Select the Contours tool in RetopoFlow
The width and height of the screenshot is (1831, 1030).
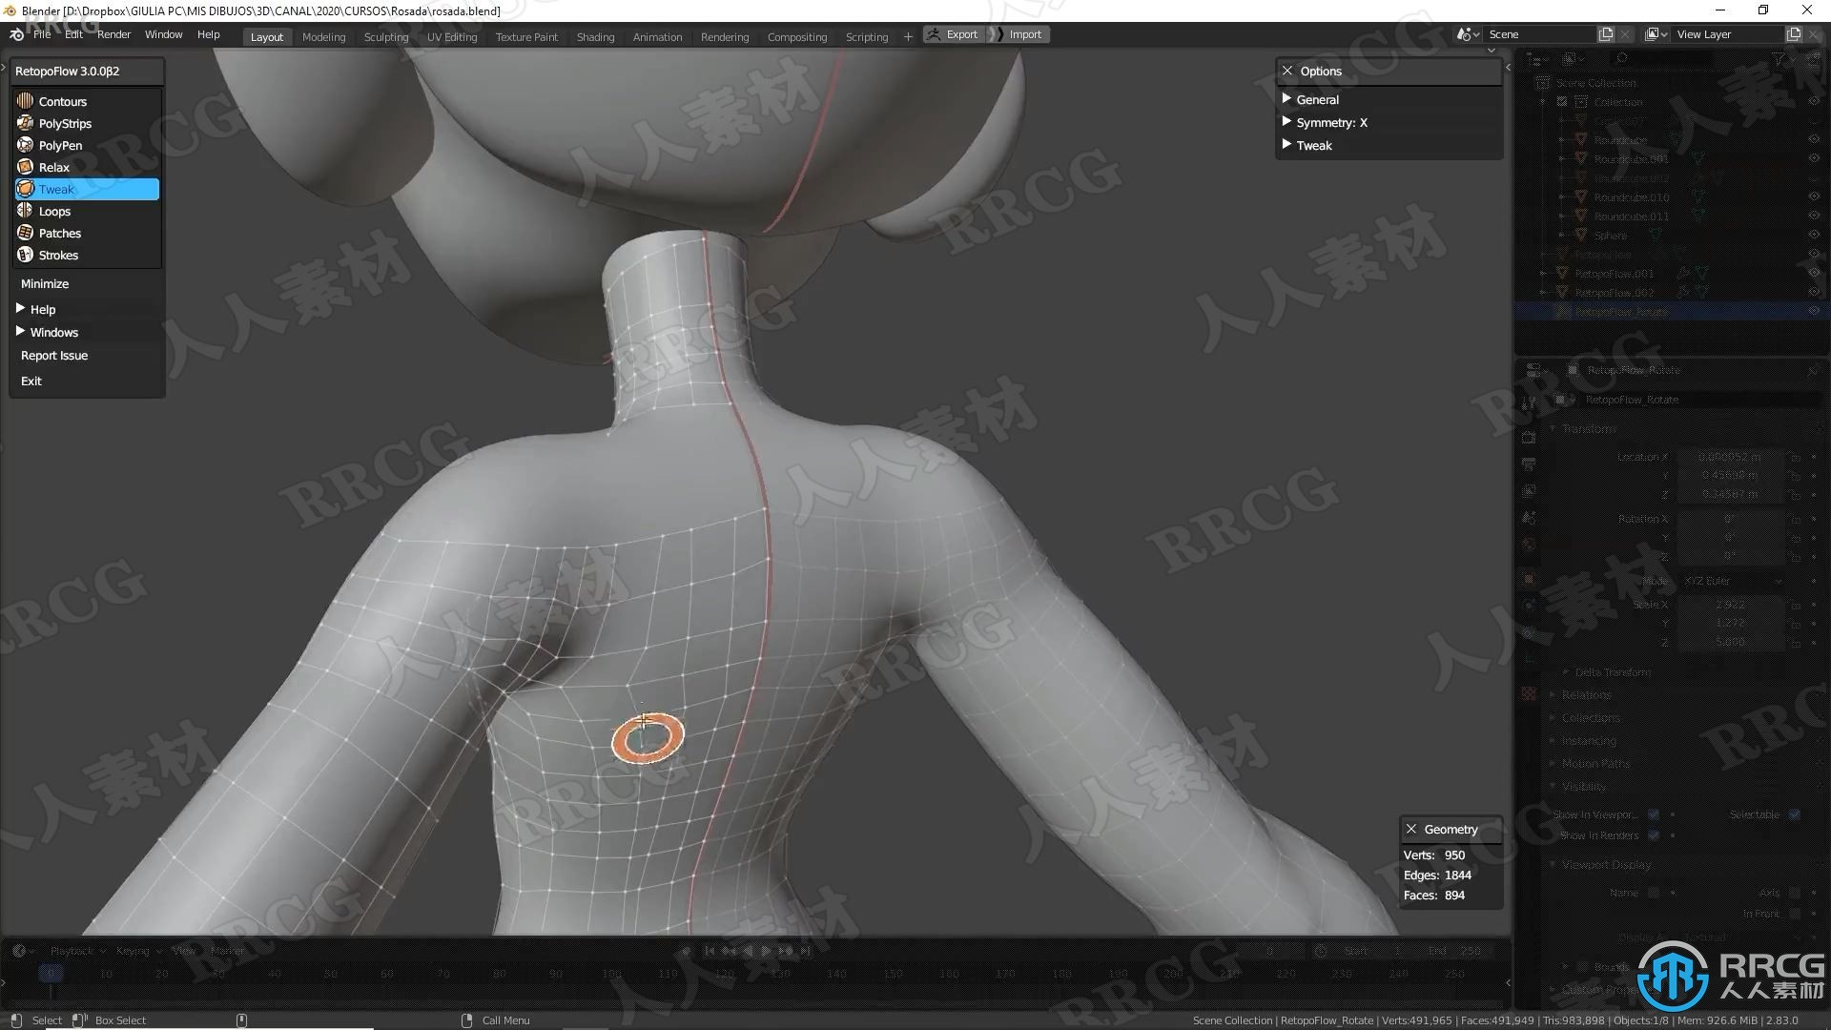(x=63, y=100)
